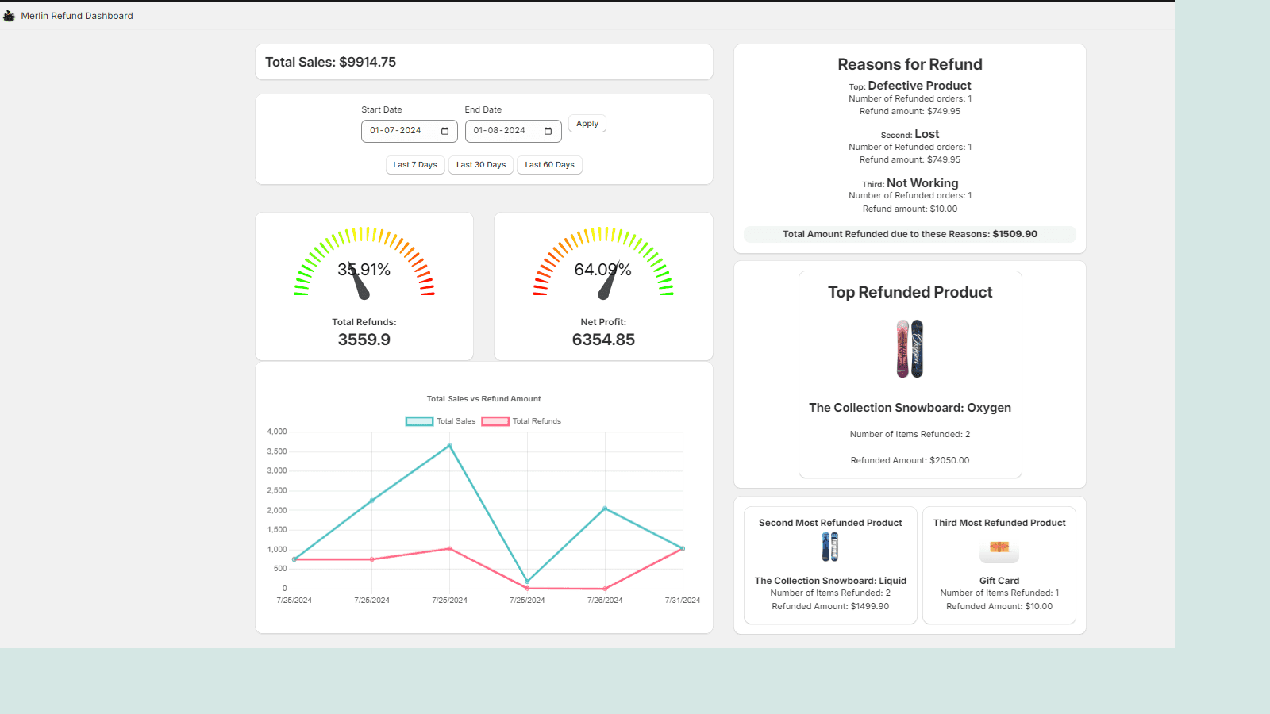Open the Top Refunded Product panel
Screen dimensions: 1270x714
[910, 292]
